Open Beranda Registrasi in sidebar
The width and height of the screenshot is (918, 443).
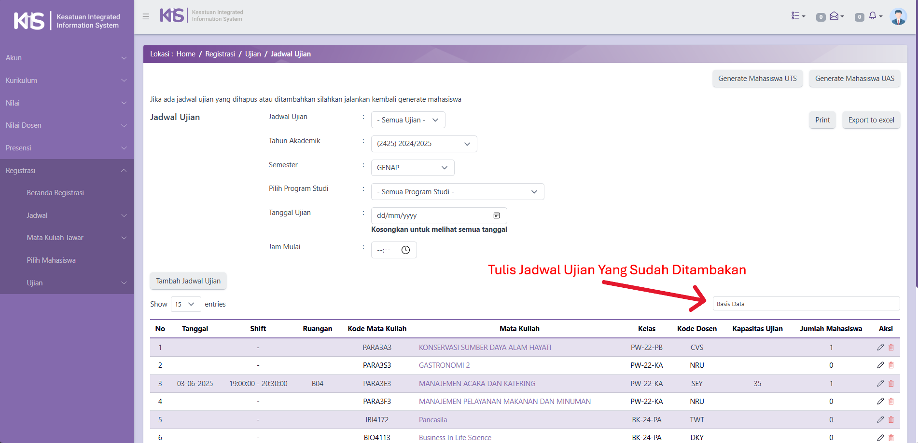pos(56,193)
